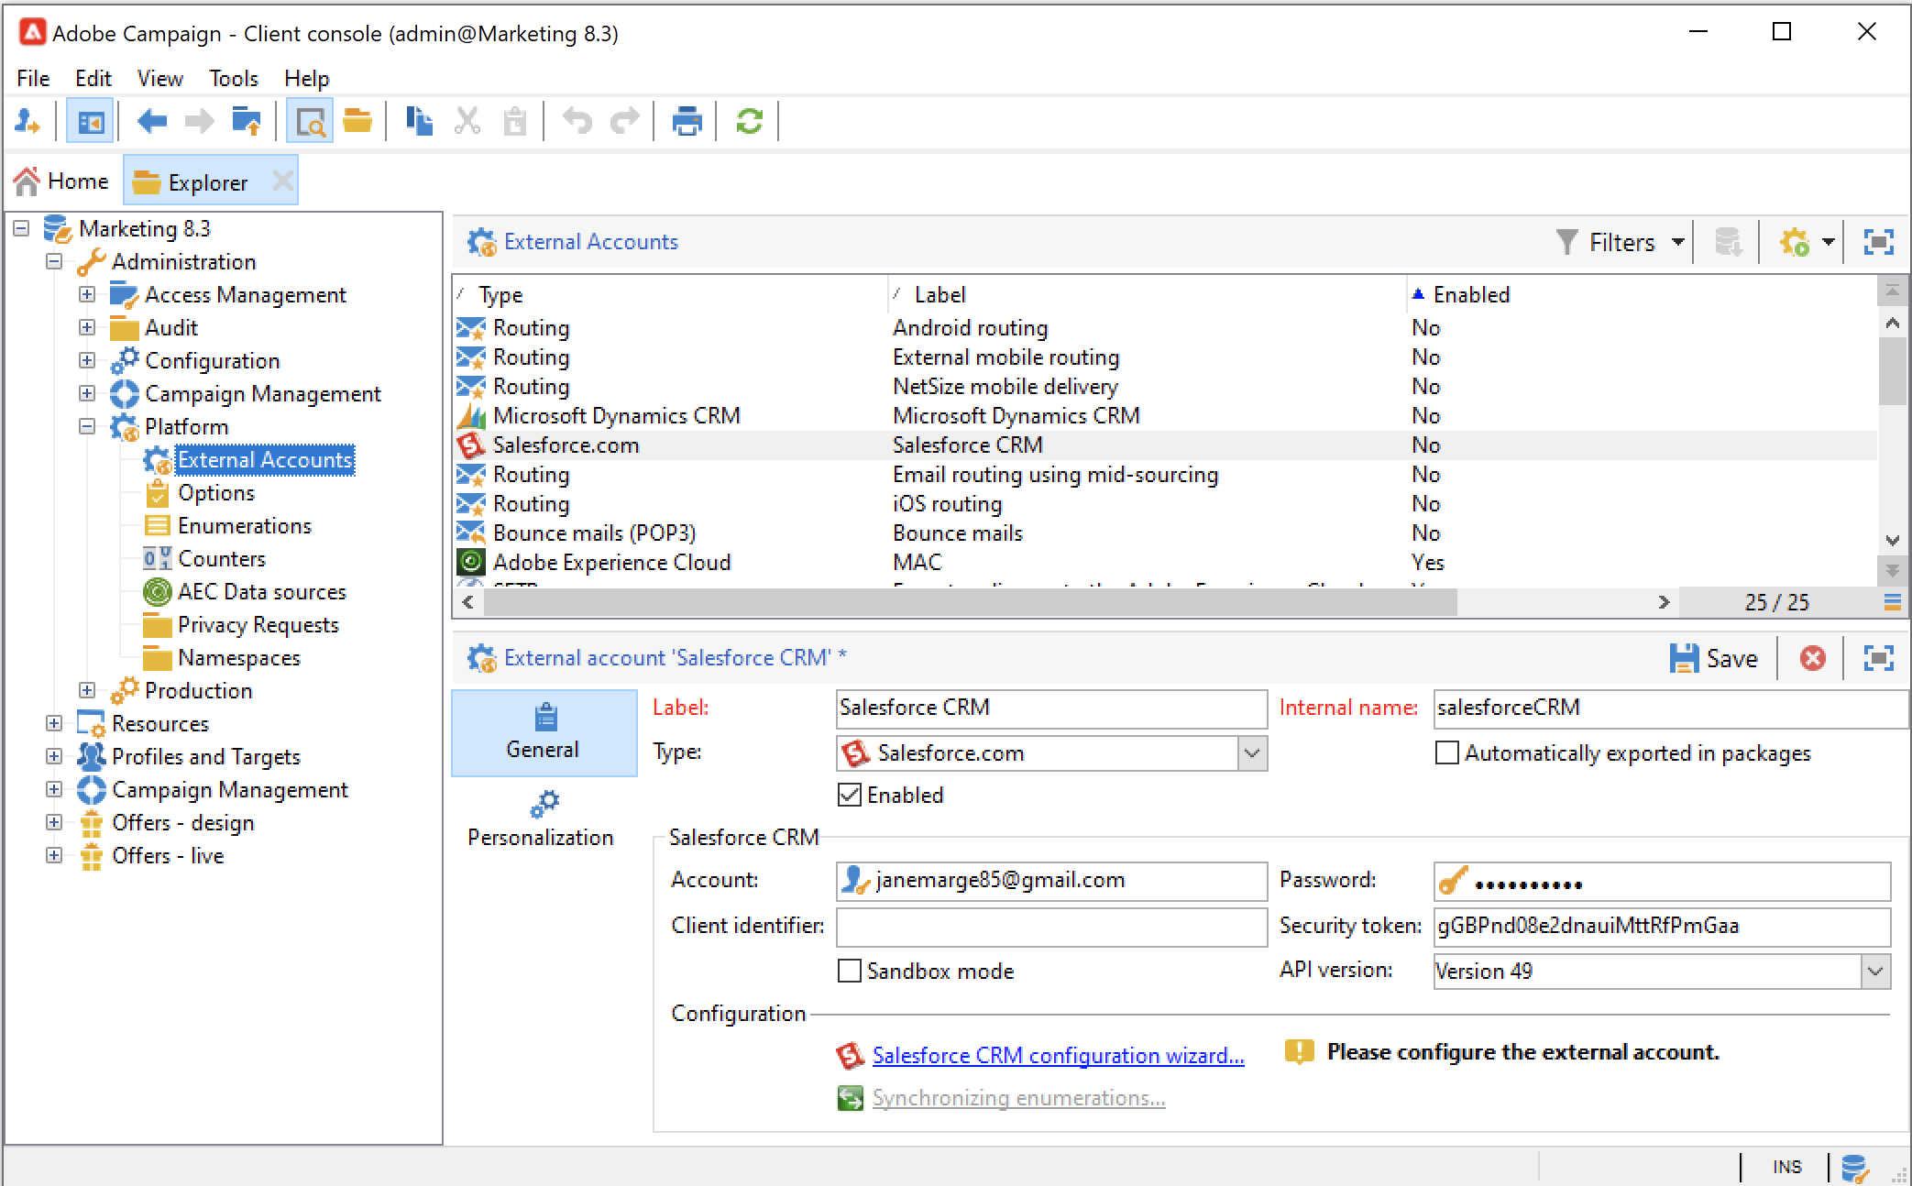Expand the Production tree node
Screen dimensions: 1912x1186
pos(87,690)
